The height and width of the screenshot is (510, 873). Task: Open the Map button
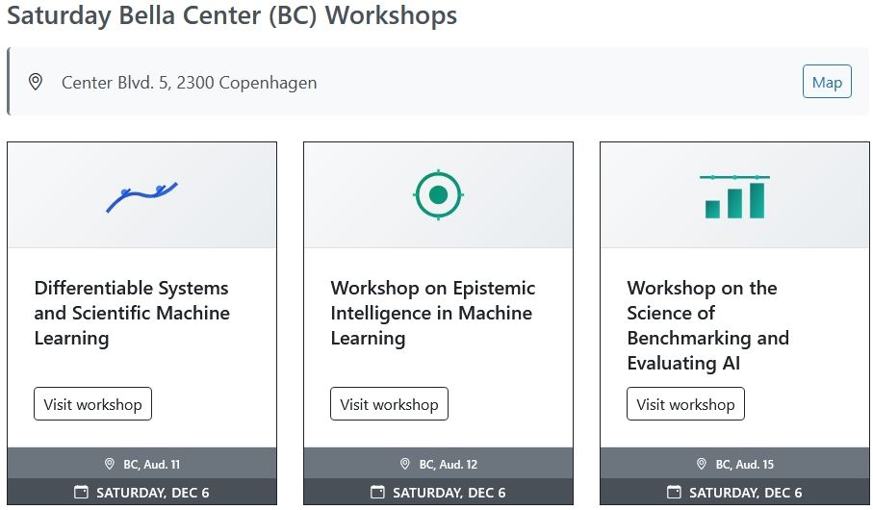pos(827,82)
